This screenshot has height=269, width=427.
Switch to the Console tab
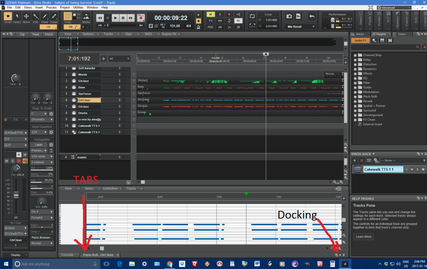coord(67,255)
